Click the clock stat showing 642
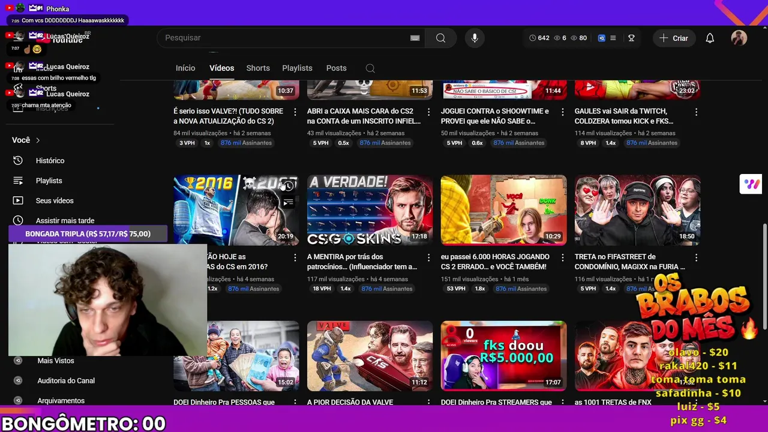The image size is (768, 432). click(x=539, y=38)
